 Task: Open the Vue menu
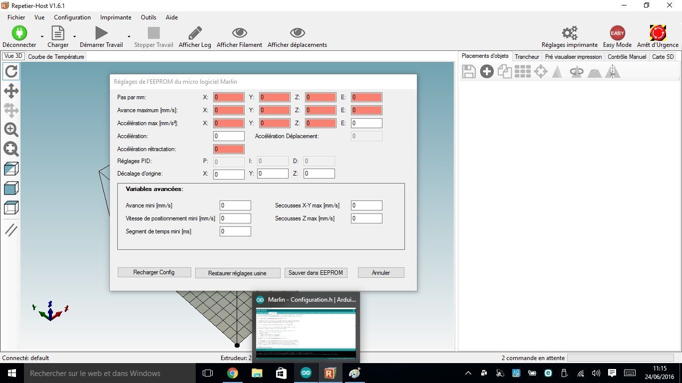(39, 17)
